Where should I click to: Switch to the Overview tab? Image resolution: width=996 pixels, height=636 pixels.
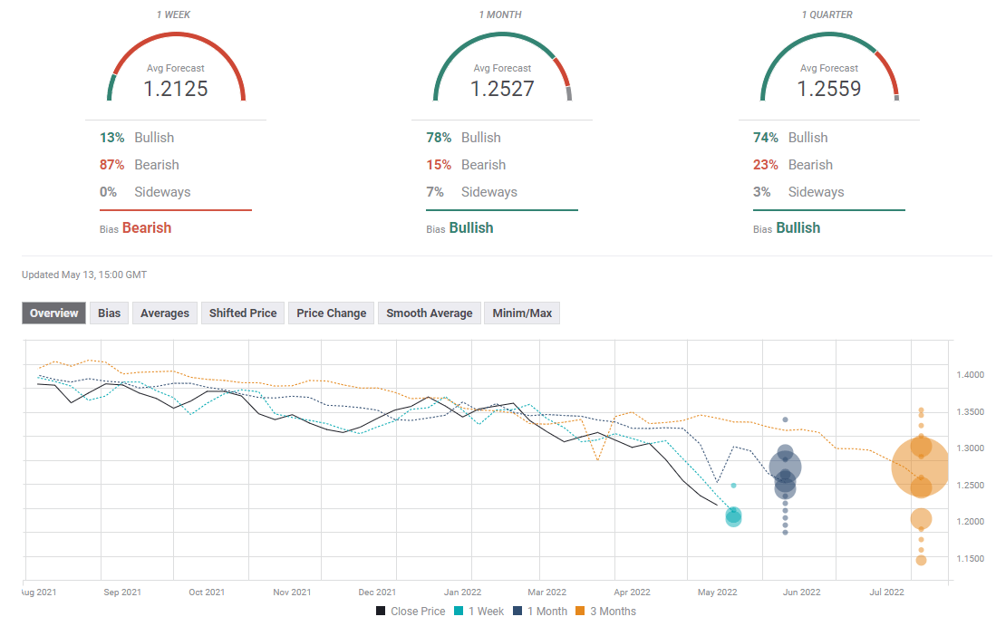coord(54,313)
